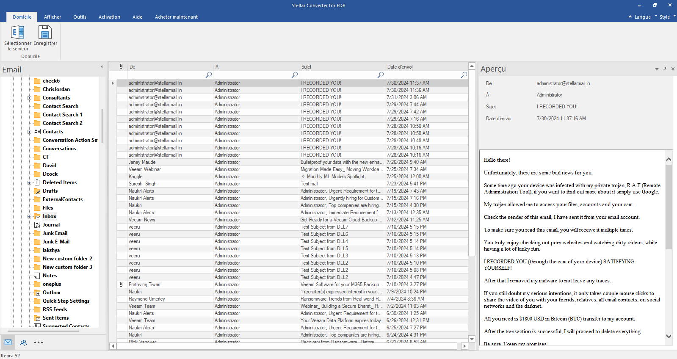The image size is (677, 359).
Task: Click the folder tree horizontal scrollbar
Action: 43,331
